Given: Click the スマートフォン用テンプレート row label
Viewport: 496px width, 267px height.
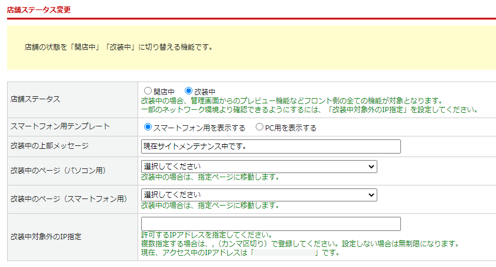Looking at the screenshot, I should (52, 126).
